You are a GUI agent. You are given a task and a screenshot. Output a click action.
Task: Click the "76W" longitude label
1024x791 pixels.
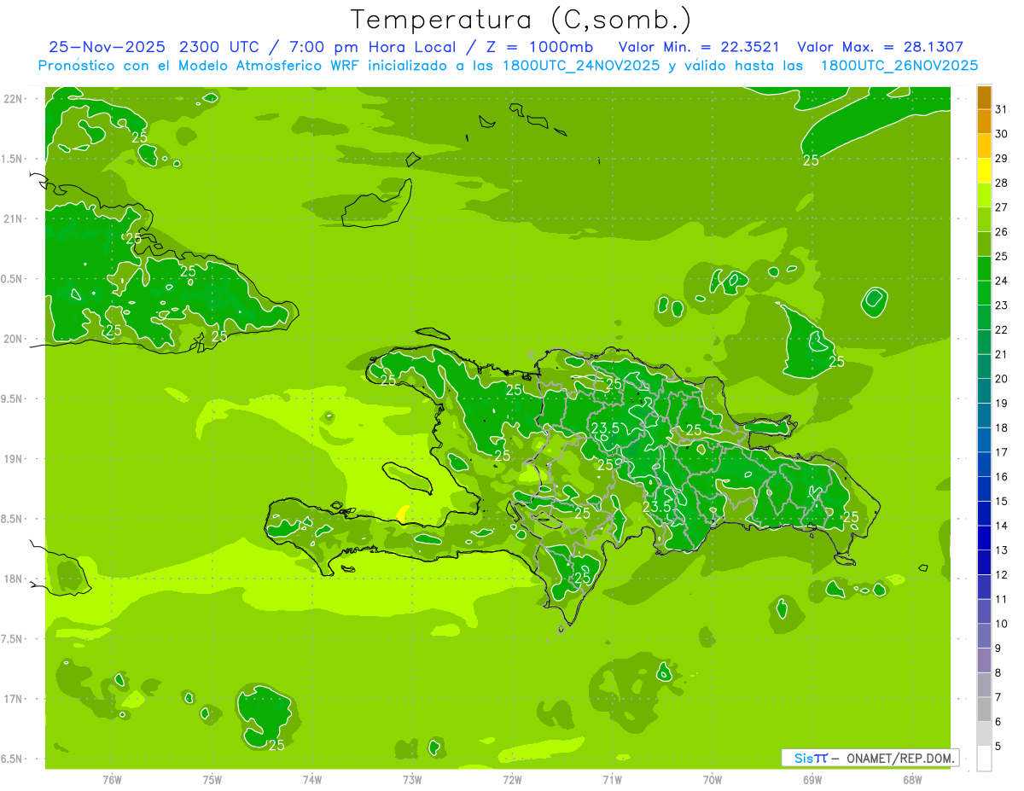112,780
